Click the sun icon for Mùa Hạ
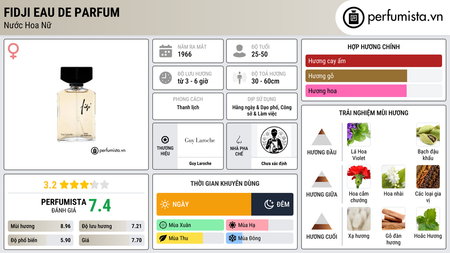Image resolution: width=450 pixels, height=253 pixels. 232,225
